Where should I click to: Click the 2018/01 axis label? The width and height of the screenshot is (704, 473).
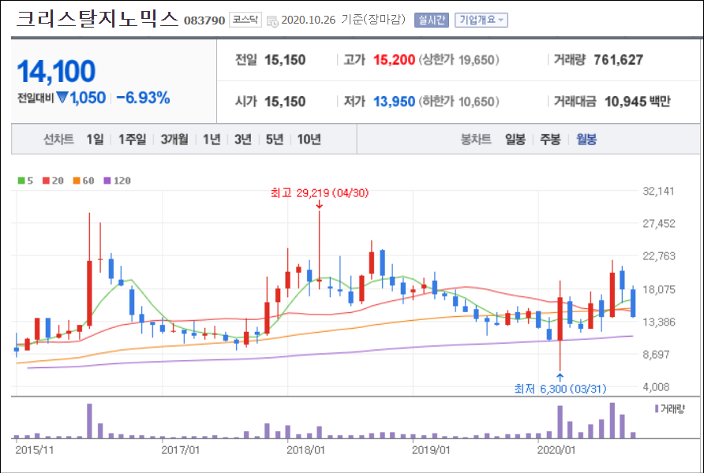pyautogui.click(x=305, y=450)
